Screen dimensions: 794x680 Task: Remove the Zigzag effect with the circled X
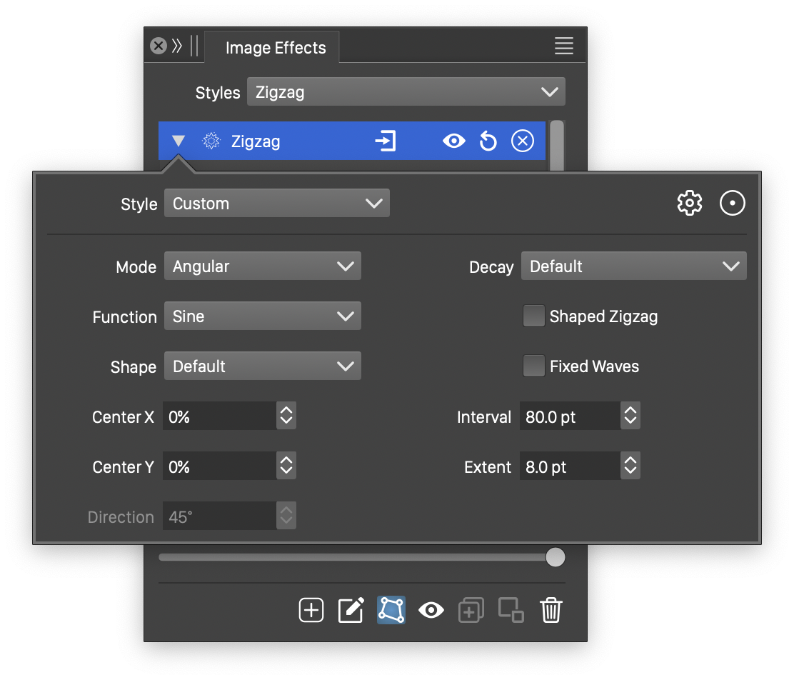coord(523,141)
